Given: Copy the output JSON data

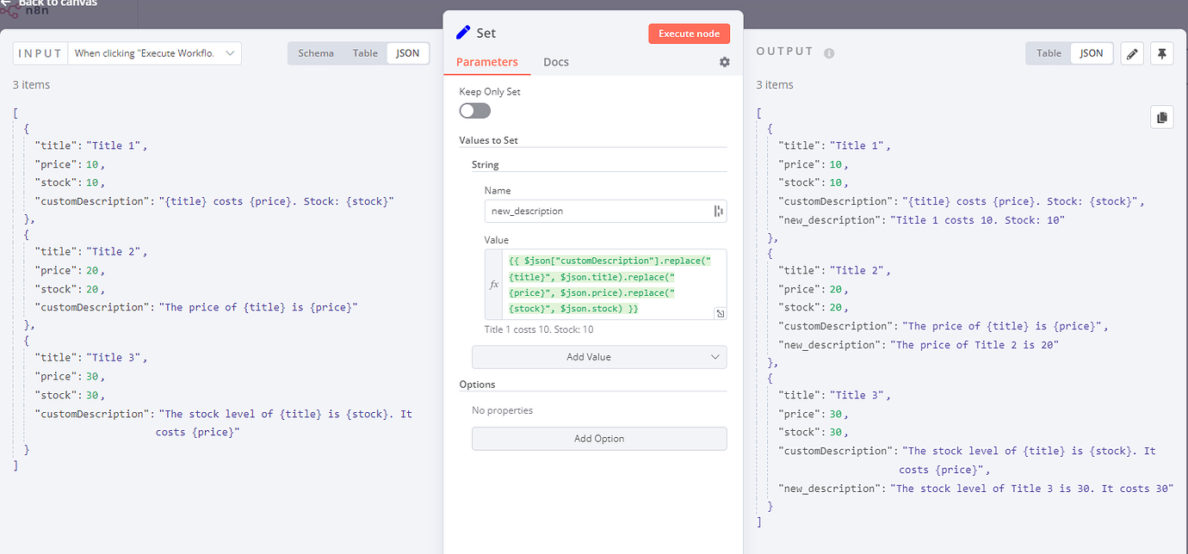Looking at the screenshot, I should tap(1161, 116).
